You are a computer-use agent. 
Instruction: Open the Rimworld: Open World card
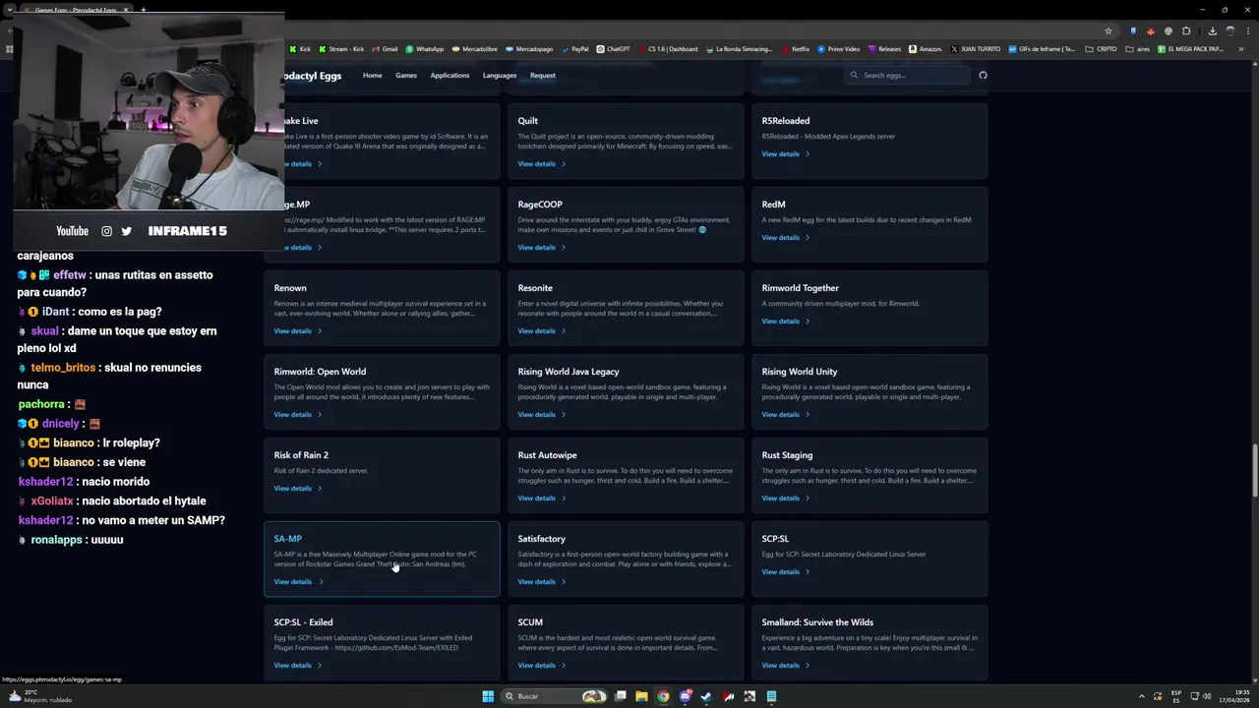382,391
